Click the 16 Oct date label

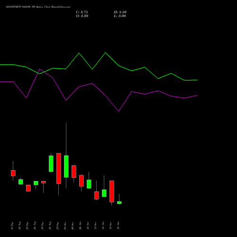(118, 226)
